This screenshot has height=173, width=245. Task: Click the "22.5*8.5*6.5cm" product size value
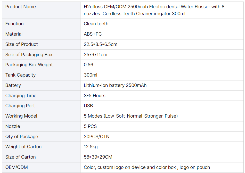[101, 44]
